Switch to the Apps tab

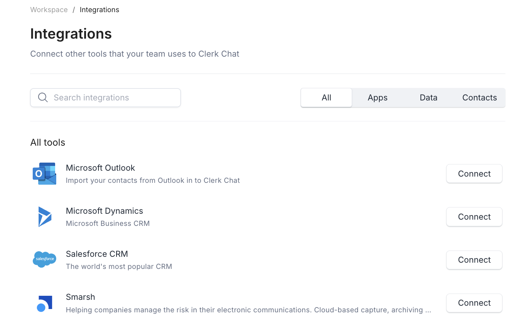pyautogui.click(x=377, y=97)
